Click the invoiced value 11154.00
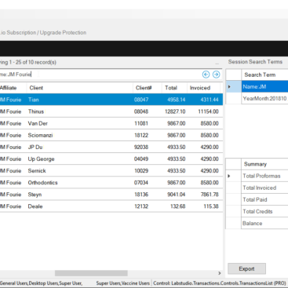The width and height of the screenshot is (288, 288). (208, 111)
